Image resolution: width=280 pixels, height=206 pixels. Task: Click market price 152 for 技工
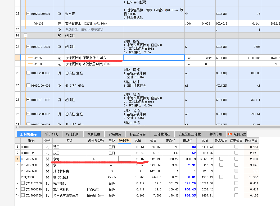(193, 153)
